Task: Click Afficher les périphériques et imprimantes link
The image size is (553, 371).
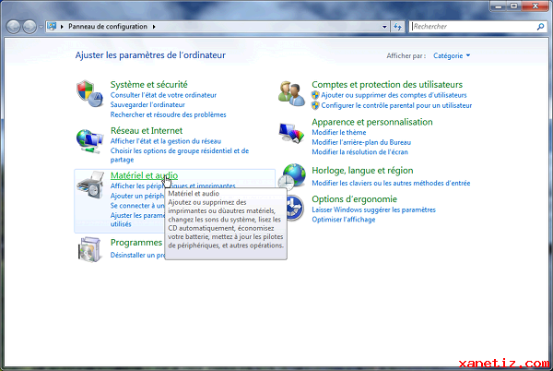Action: (173, 185)
